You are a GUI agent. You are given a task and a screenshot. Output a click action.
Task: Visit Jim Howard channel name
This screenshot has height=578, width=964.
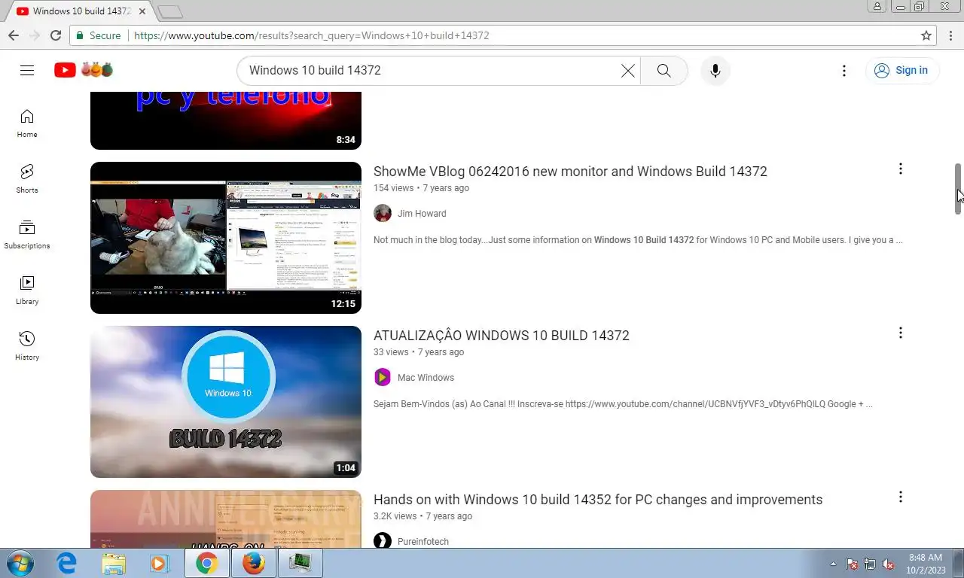click(422, 214)
